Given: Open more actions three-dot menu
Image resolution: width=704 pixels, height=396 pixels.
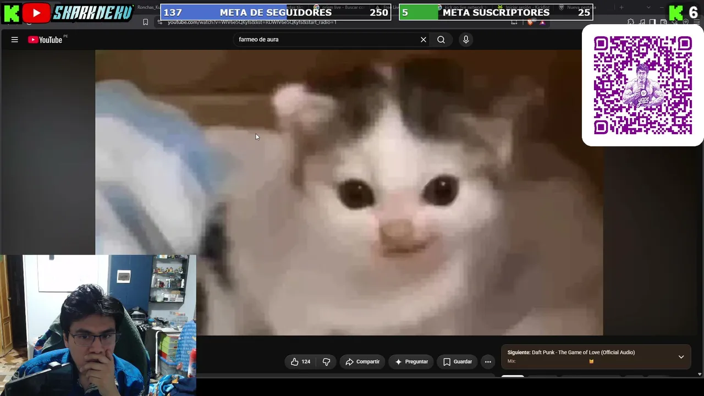Looking at the screenshot, I should coord(488,362).
